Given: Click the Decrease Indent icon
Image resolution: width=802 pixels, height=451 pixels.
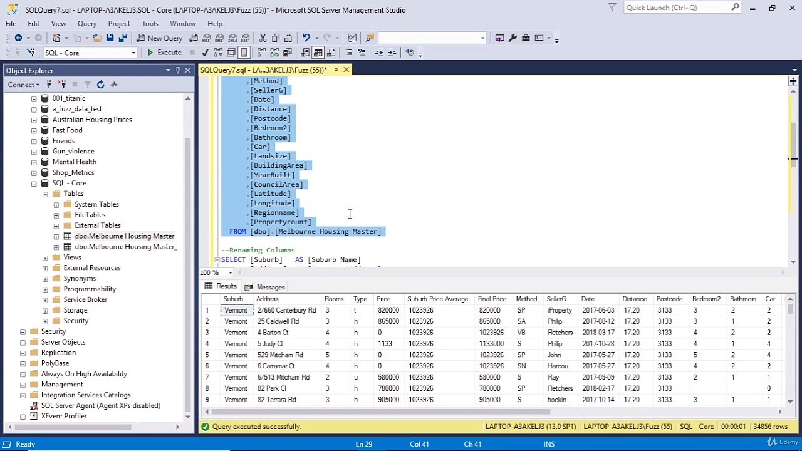Looking at the screenshot, I should pos(379,53).
